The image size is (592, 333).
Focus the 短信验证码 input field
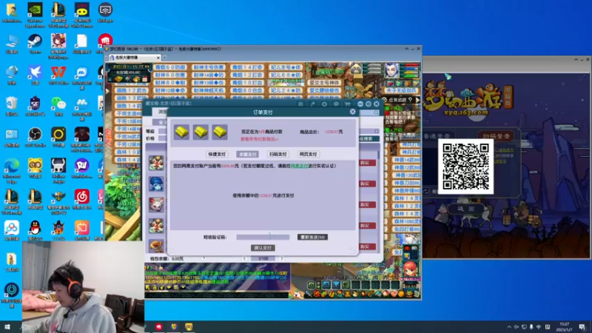[263, 237]
